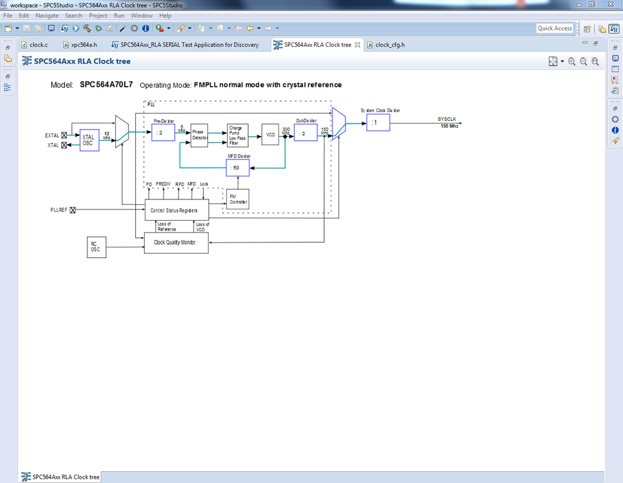Screen dimensions: 623x483
Task: Click the New wizard toolbar icon
Action: pyautogui.click(x=8, y=28)
